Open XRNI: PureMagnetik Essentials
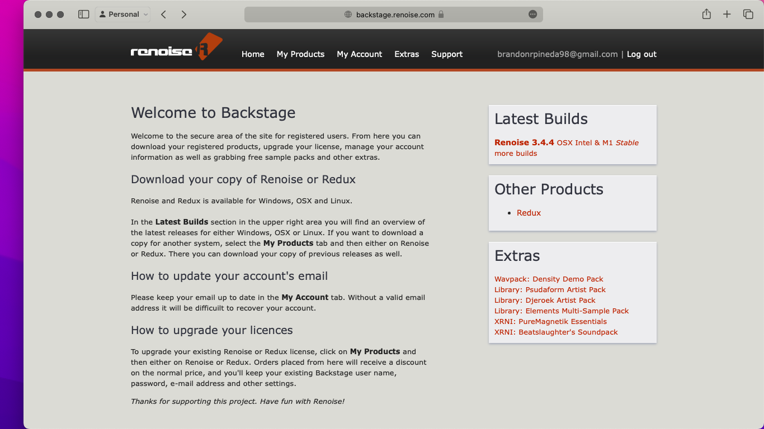This screenshot has width=764, height=429. [x=550, y=321]
